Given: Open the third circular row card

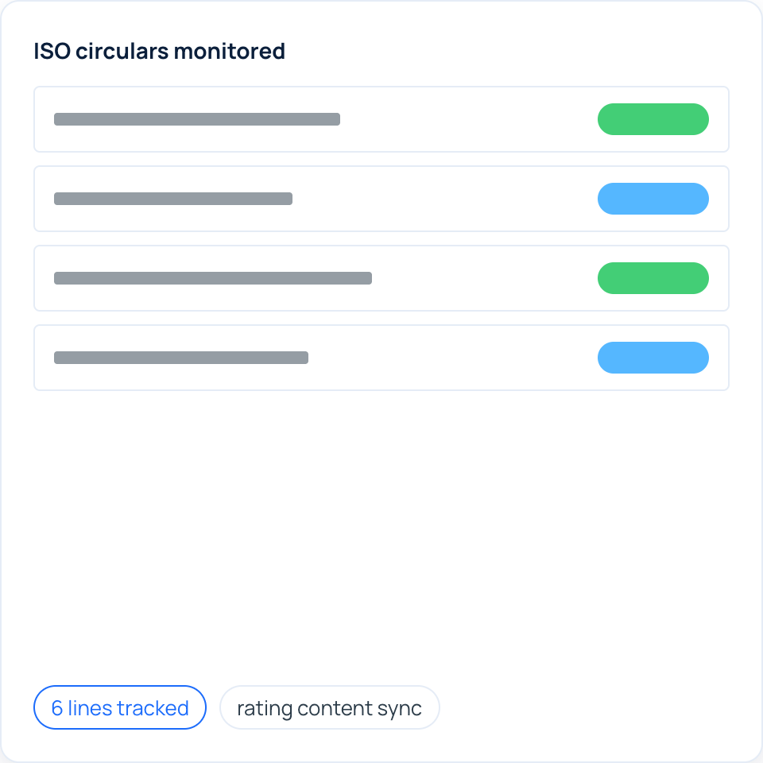Looking at the screenshot, I should (381, 278).
